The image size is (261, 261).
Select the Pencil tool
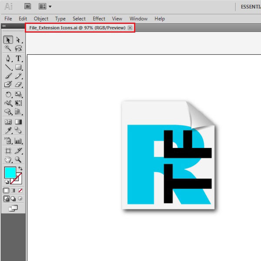(x=18, y=76)
